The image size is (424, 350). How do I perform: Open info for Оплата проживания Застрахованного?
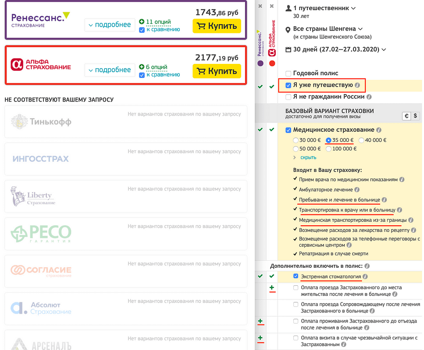coord(367,328)
